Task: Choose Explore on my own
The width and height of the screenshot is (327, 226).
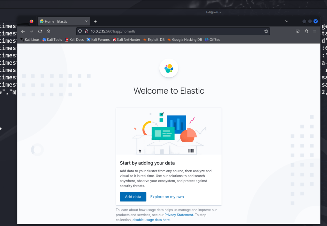Action: (x=167, y=197)
